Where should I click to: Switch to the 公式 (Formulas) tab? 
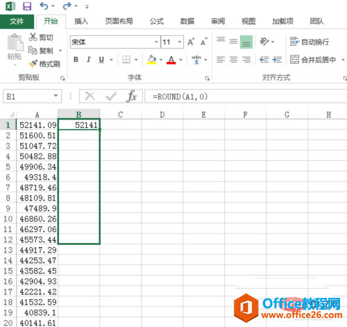click(157, 22)
